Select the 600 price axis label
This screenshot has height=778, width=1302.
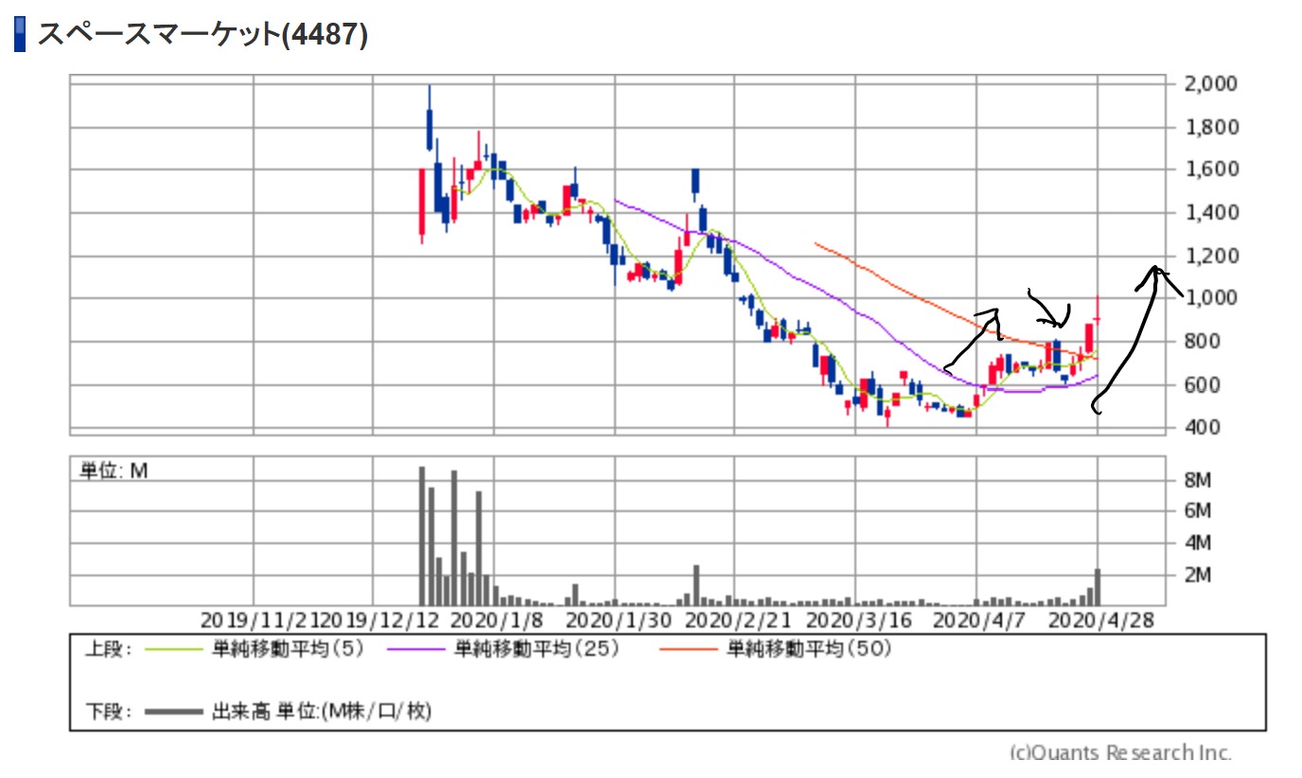pos(1204,385)
